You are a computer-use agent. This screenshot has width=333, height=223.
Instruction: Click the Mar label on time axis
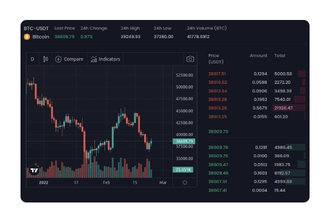pos(163,183)
